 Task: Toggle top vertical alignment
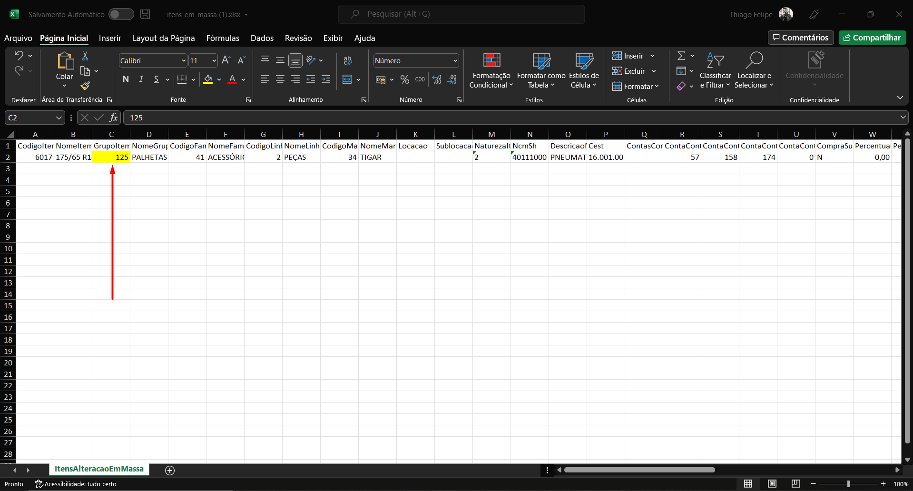pyautogui.click(x=265, y=60)
